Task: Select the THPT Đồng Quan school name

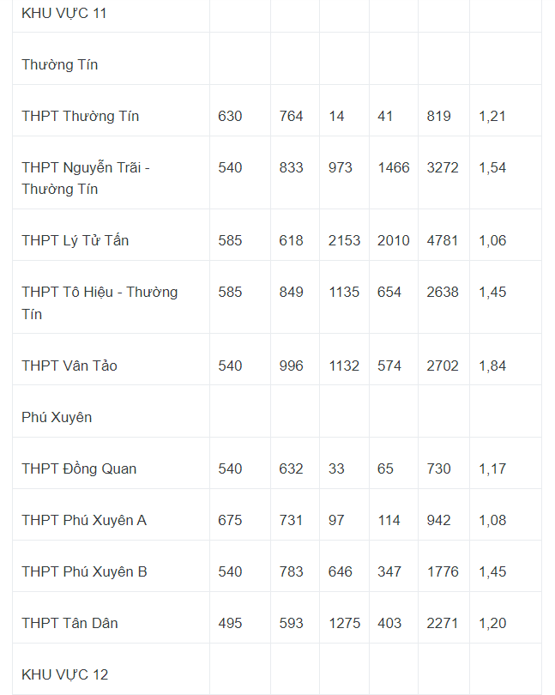Action: pos(79,469)
